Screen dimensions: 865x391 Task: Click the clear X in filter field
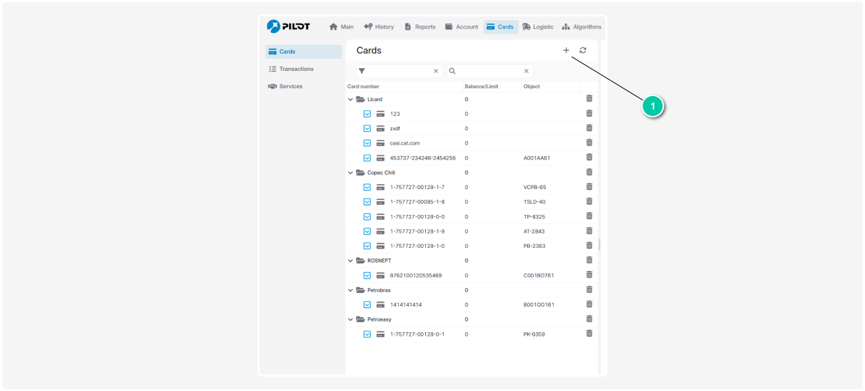coord(435,71)
